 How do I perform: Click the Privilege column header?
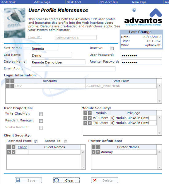pyautogui.click(x=133, y=113)
